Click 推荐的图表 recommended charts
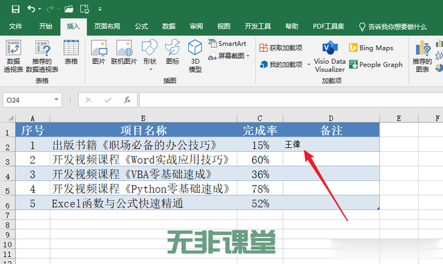This screenshot has height=264, width=443. [x=422, y=56]
